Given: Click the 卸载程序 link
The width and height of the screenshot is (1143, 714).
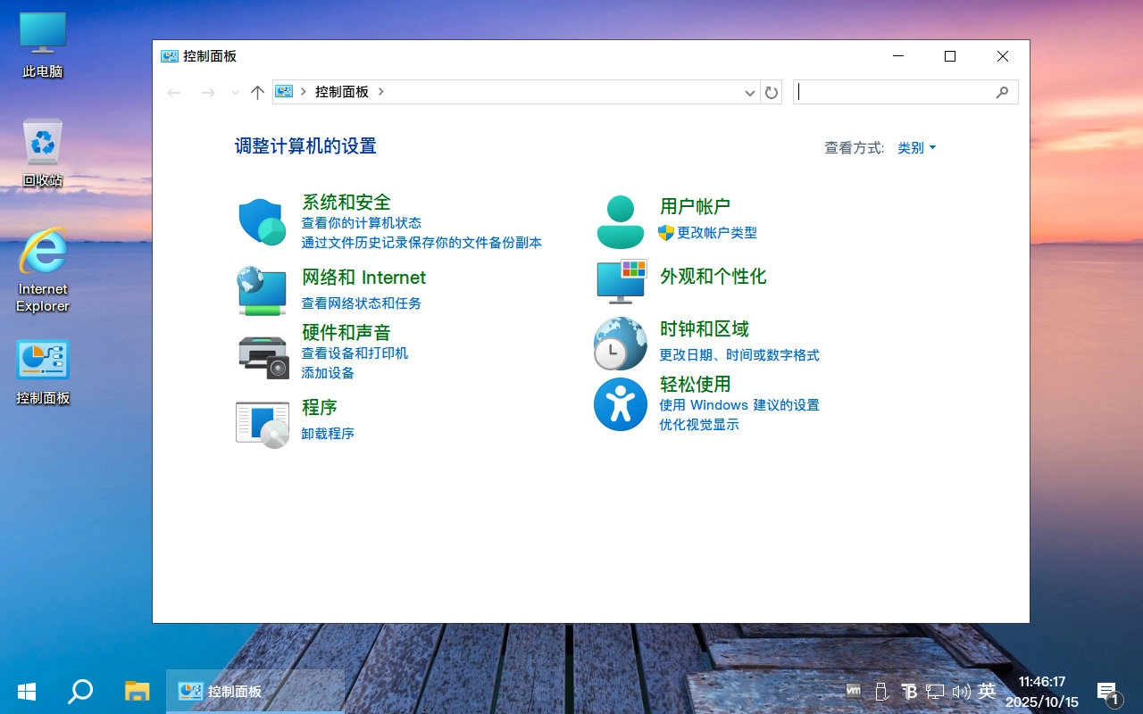Looking at the screenshot, I should click(x=326, y=434).
